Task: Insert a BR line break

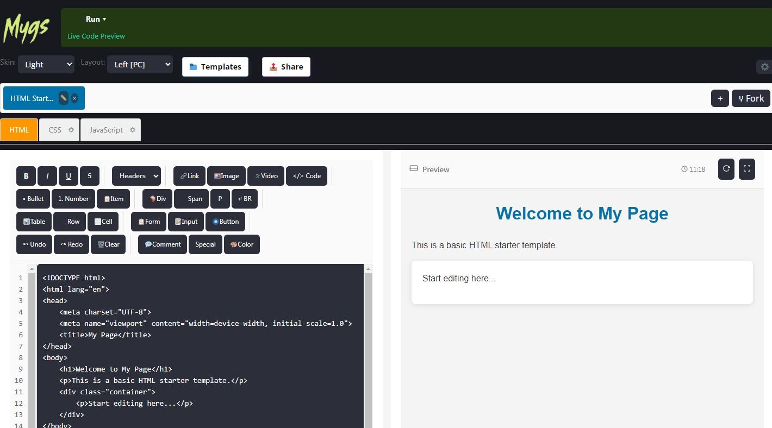Action: coord(245,199)
